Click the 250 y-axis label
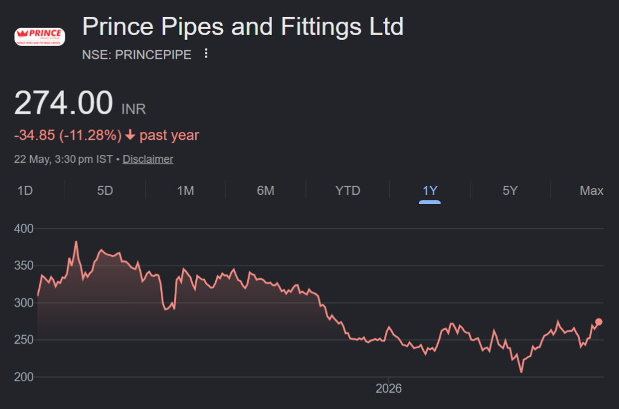 click(24, 340)
